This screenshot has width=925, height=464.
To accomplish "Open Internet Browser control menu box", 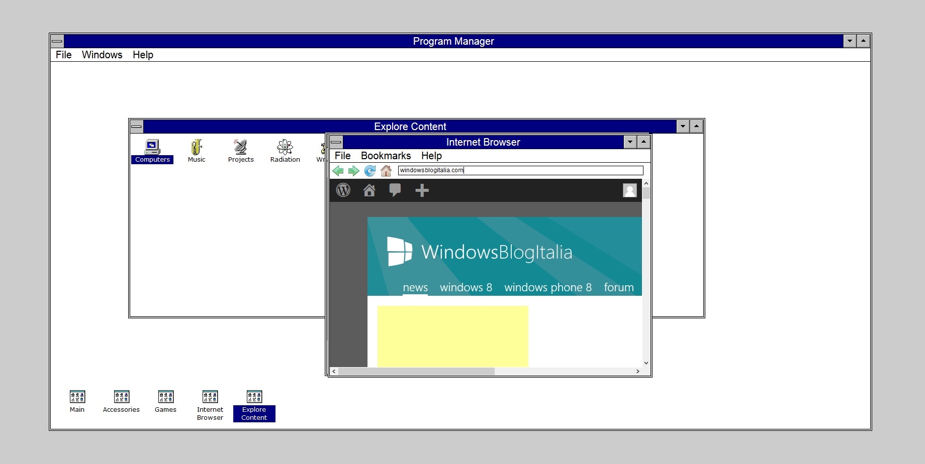I will (x=336, y=142).
